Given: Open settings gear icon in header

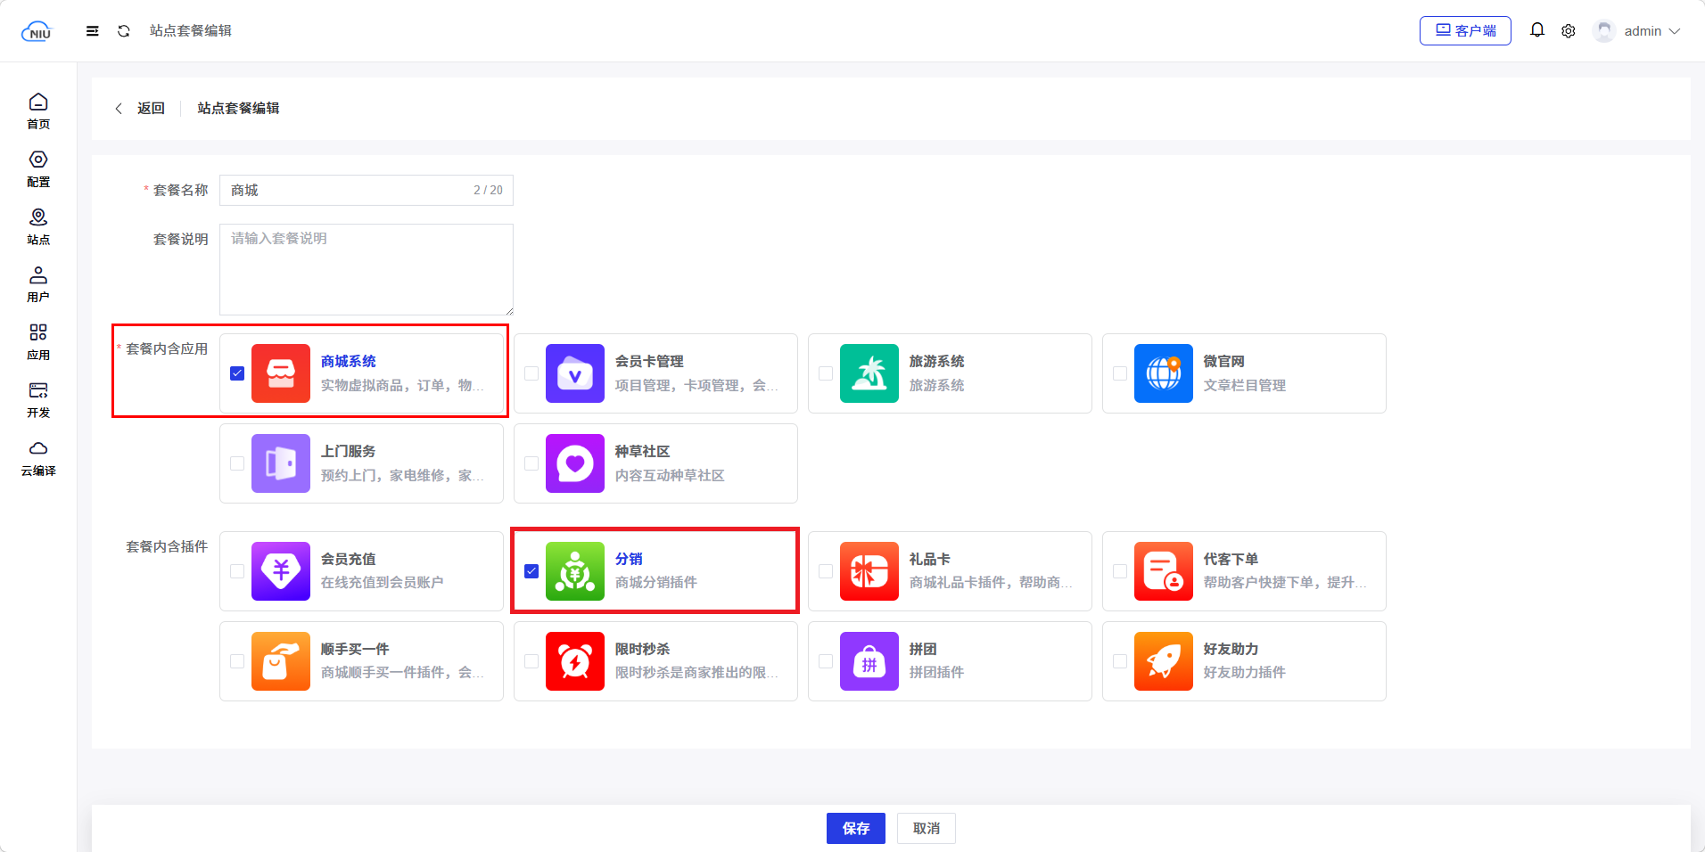Looking at the screenshot, I should coord(1569,31).
